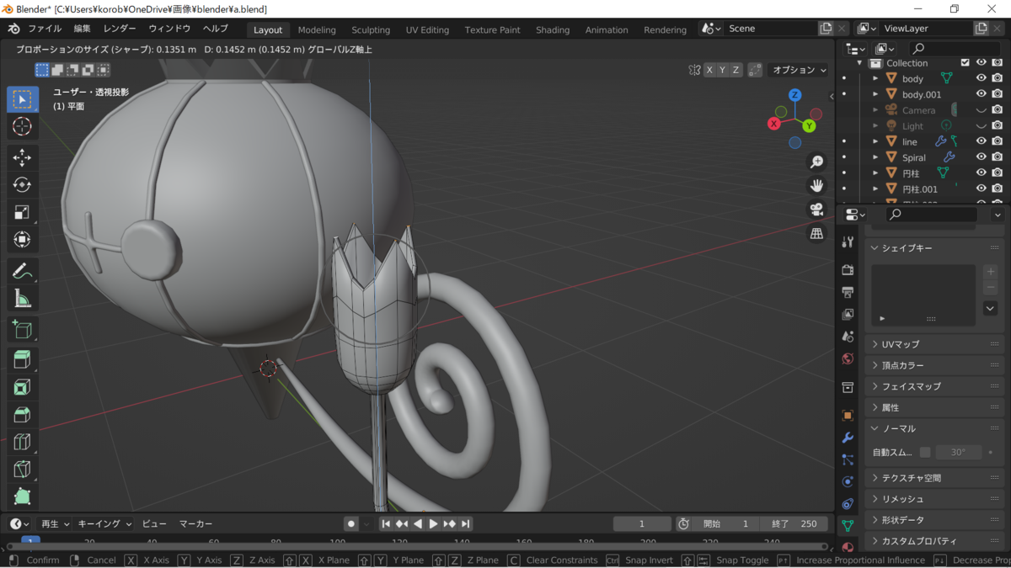The width and height of the screenshot is (1011, 568).
Task: Open the Tool properties tab icon
Action: 848,242
